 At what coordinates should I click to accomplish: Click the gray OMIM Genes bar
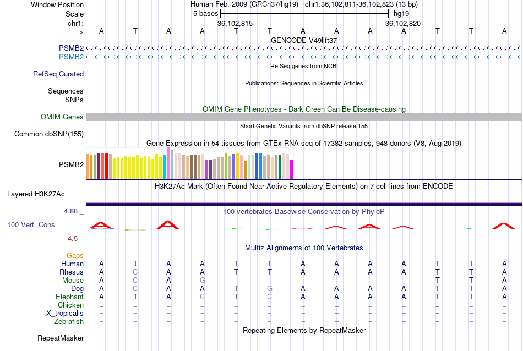(304, 117)
